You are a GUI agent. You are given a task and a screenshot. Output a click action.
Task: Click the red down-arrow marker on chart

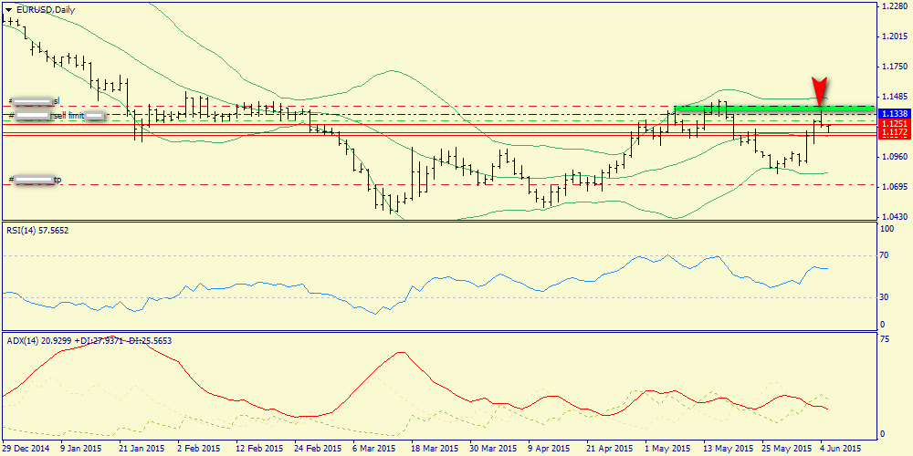(x=820, y=91)
